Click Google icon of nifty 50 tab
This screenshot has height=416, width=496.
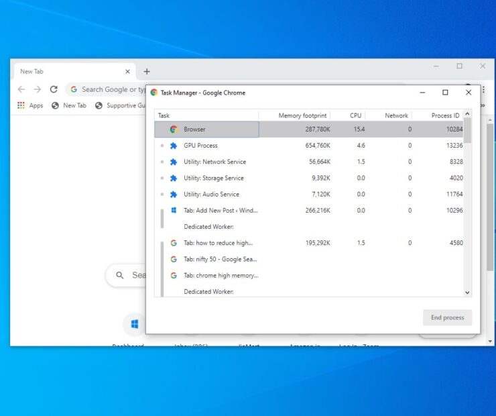(174, 259)
